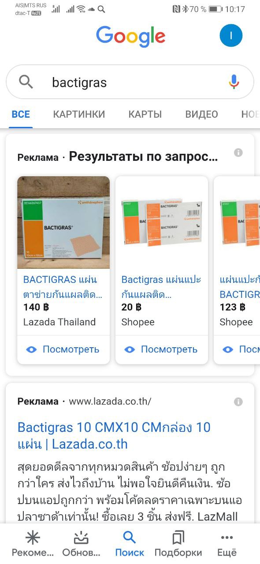This screenshot has height=564, width=260.
Task: Tap Посмотреть on the 20 ฿ Shopee product
Action: pos(161,349)
